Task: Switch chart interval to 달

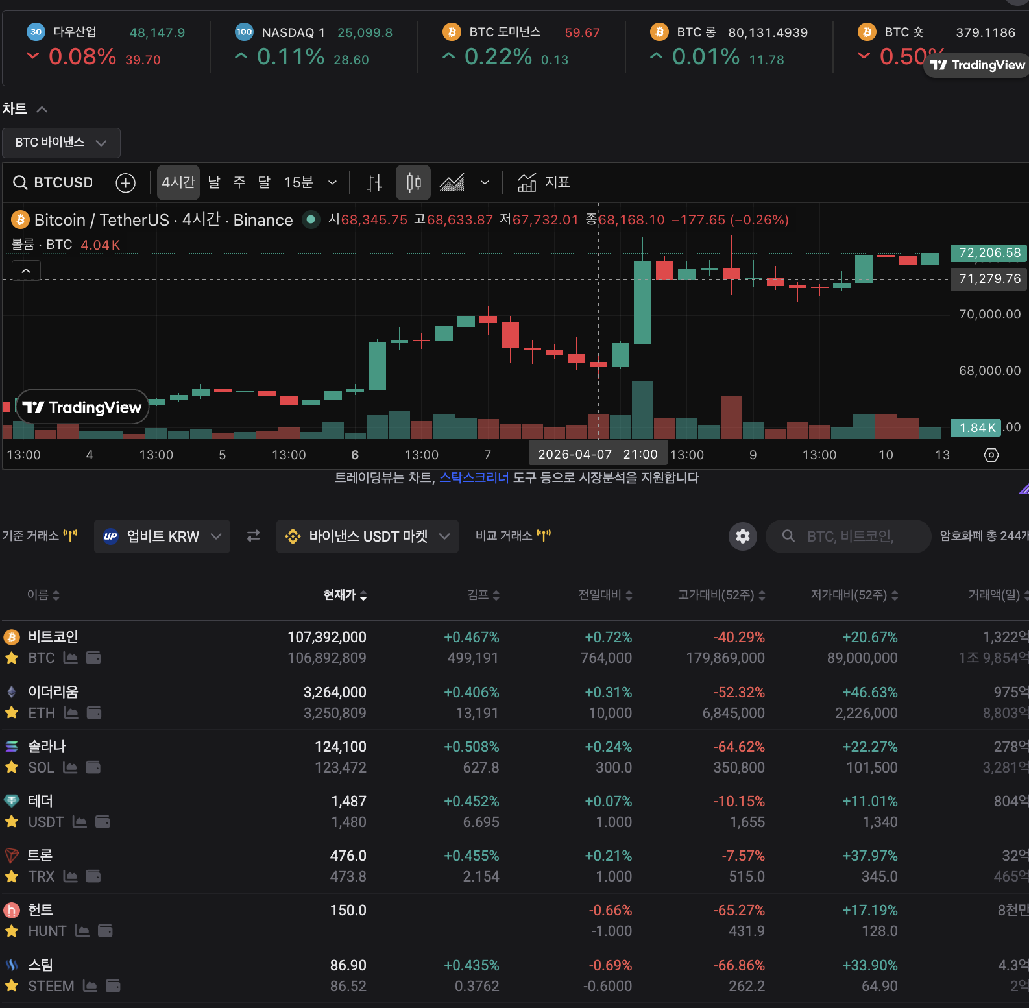Action: click(x=264, y=183)
